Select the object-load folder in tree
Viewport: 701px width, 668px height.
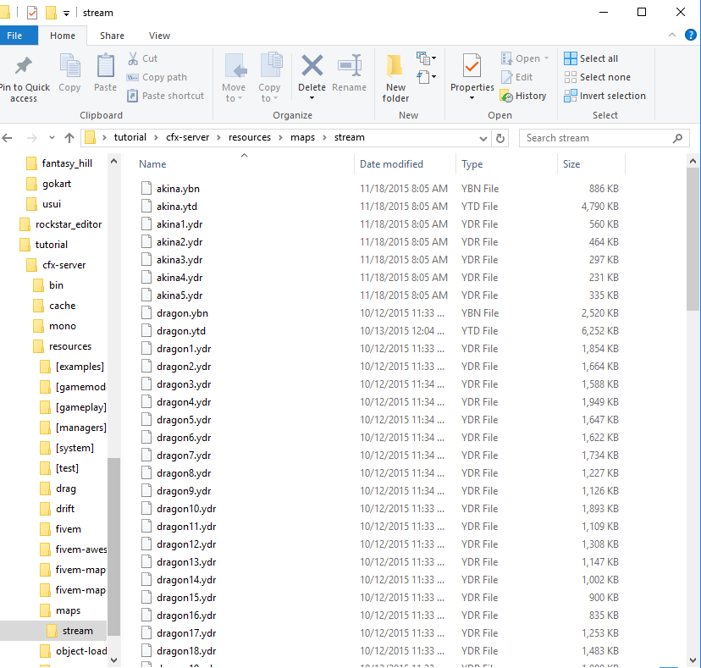(x=81, y=651)
